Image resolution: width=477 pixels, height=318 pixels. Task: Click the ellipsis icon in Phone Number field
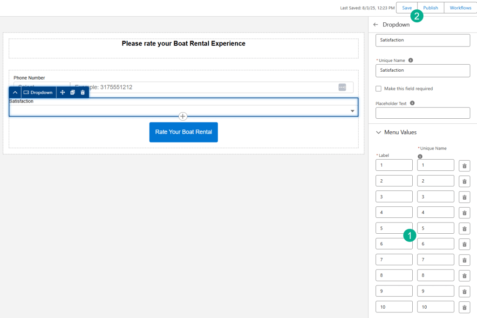tap(342, 87)
